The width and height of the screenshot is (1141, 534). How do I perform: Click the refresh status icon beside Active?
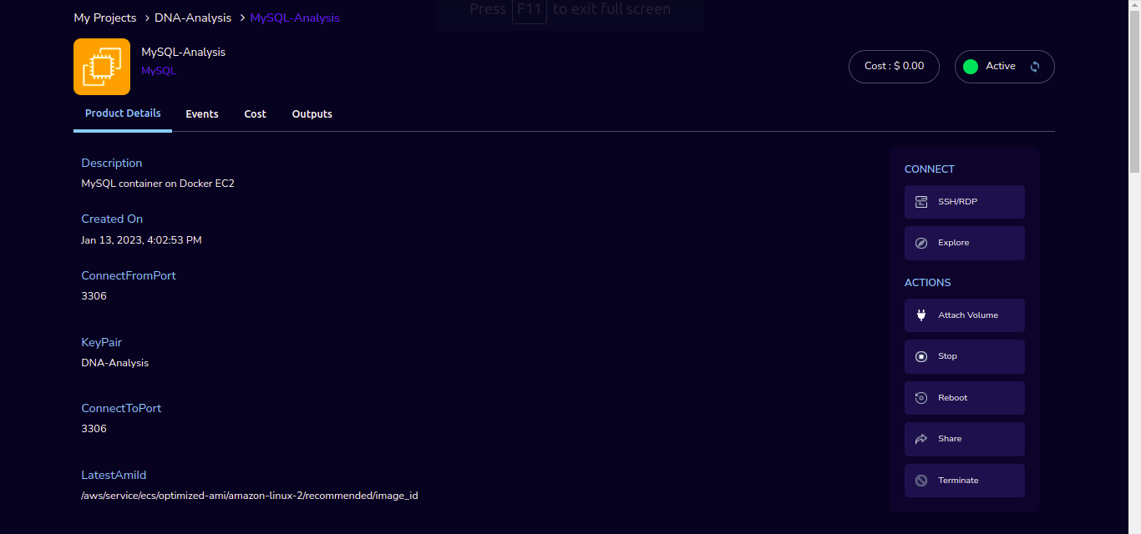[1035, 67]
